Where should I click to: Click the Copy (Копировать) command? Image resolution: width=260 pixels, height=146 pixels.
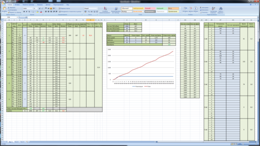pos(12,10)
